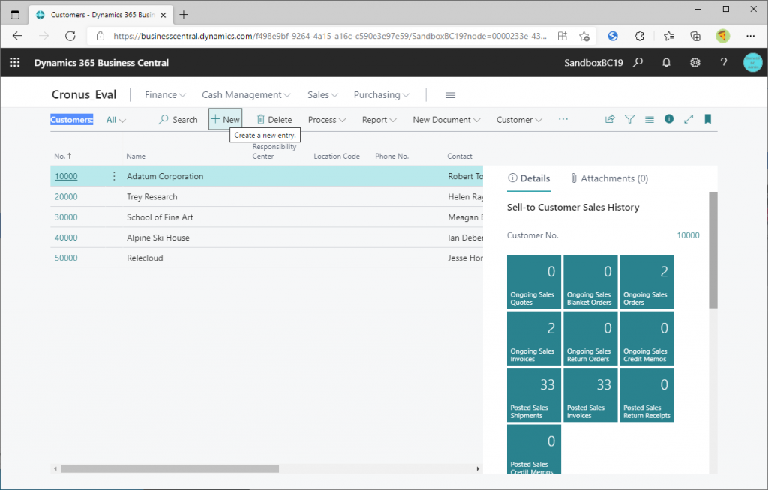Click the Business Central search magnifier icon
768x490 pixels.
637,63
